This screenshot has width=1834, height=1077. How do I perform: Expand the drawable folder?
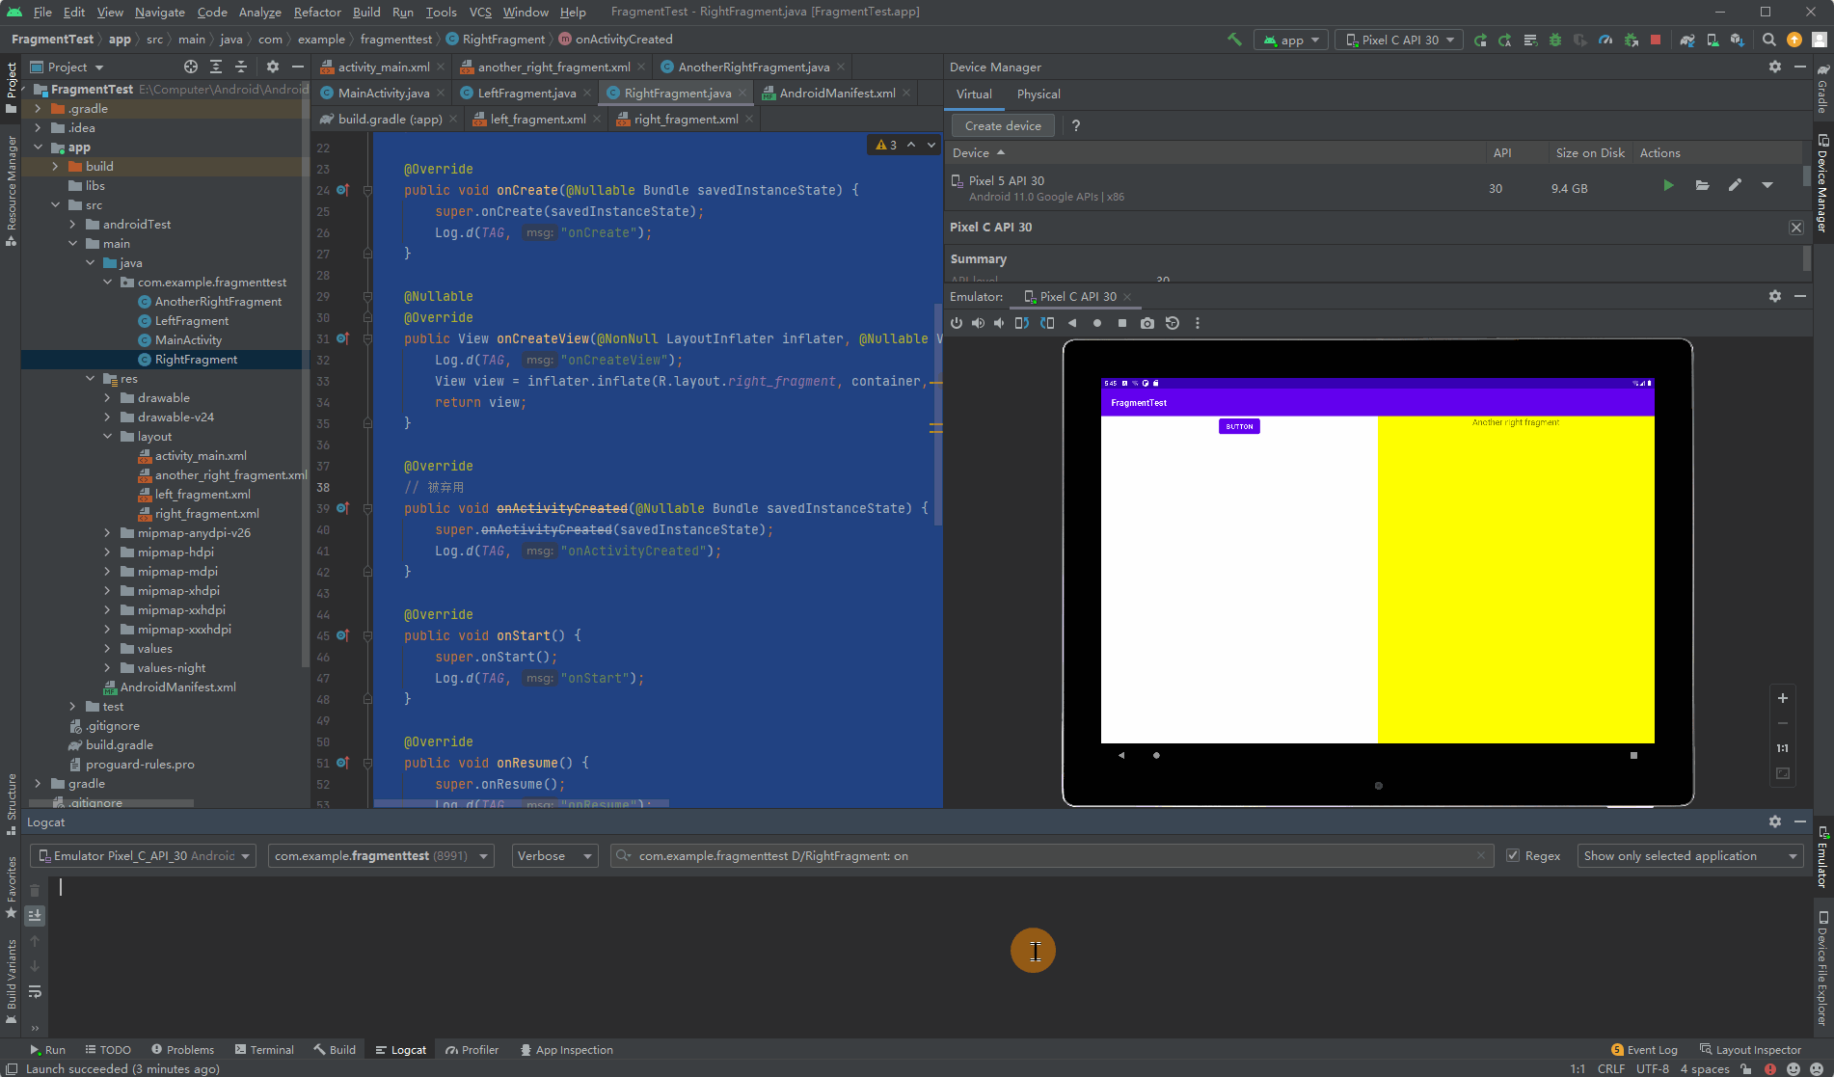pos(107,398)
